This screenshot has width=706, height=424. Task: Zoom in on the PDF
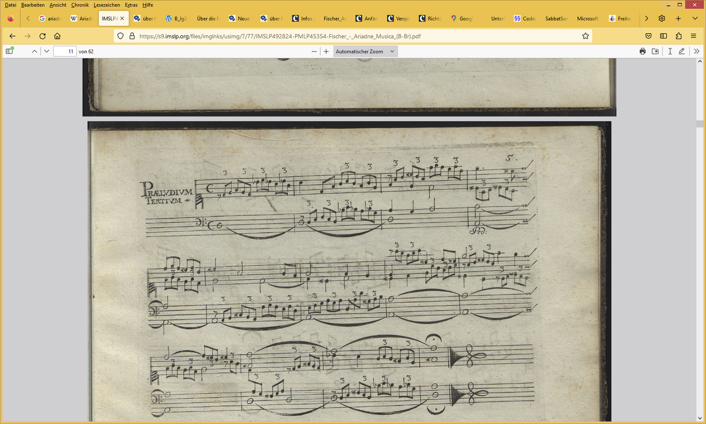326,51
